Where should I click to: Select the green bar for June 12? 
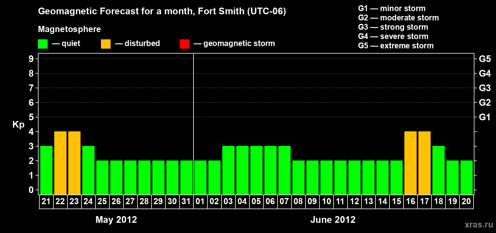click(354, 177)
